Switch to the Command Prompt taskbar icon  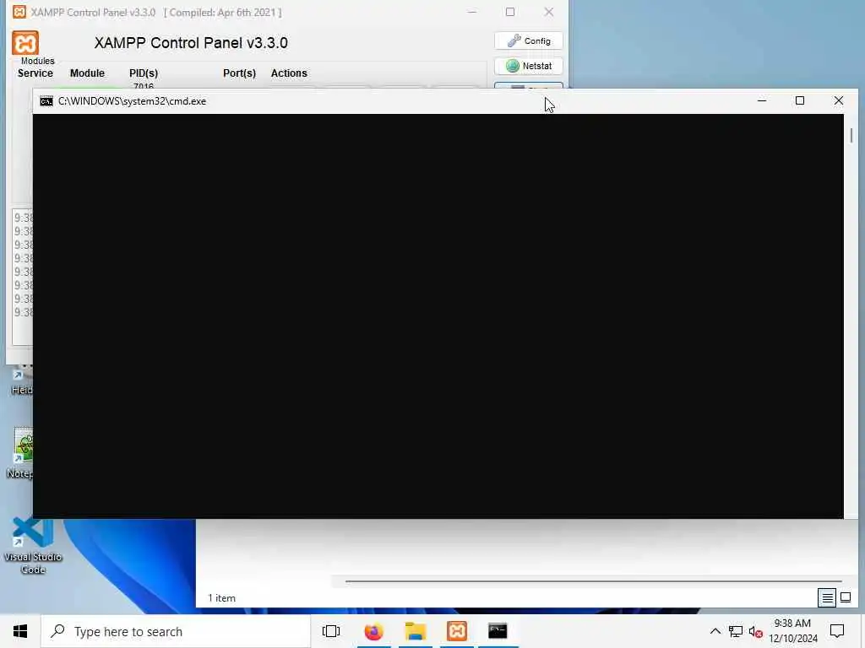coord(498,631)
